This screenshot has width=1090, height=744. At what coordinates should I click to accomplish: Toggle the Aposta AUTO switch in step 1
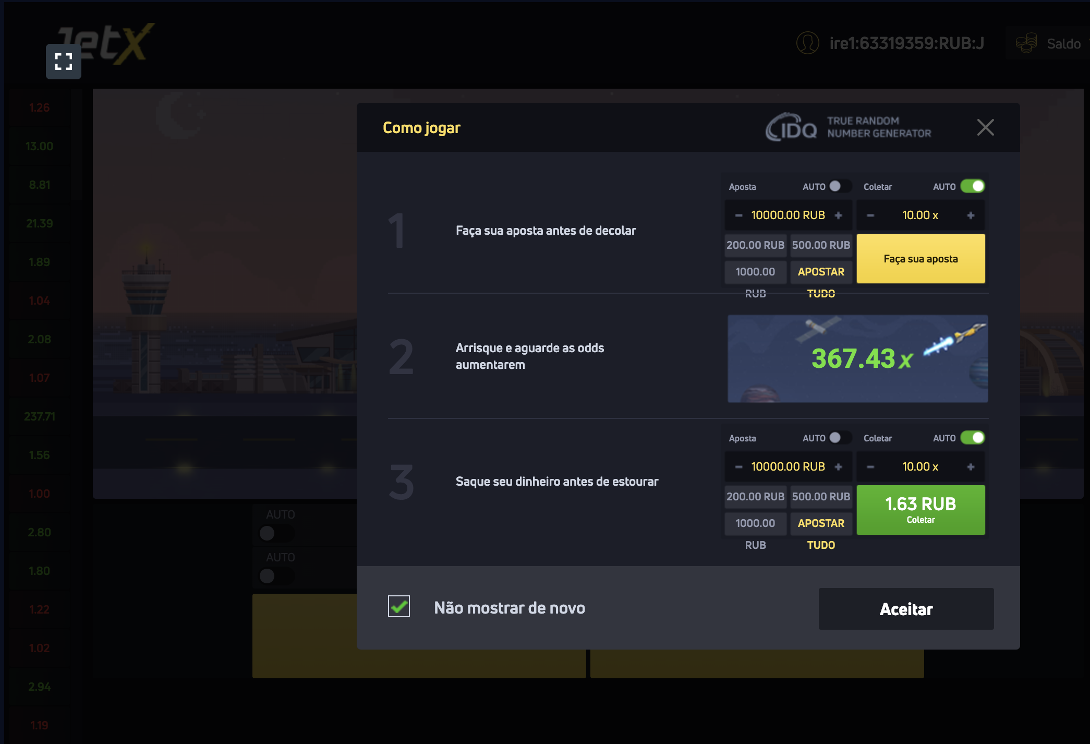[840, 186]
